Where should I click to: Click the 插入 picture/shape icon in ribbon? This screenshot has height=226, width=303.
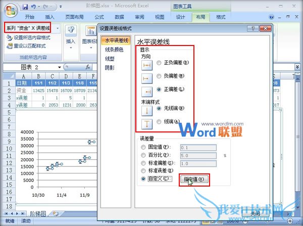[71, 30]
